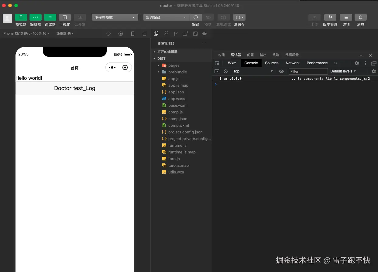Open the Simulator (模拟器) panel icon
The width and height of the screenshot is (378, 272).
point(21,17)
